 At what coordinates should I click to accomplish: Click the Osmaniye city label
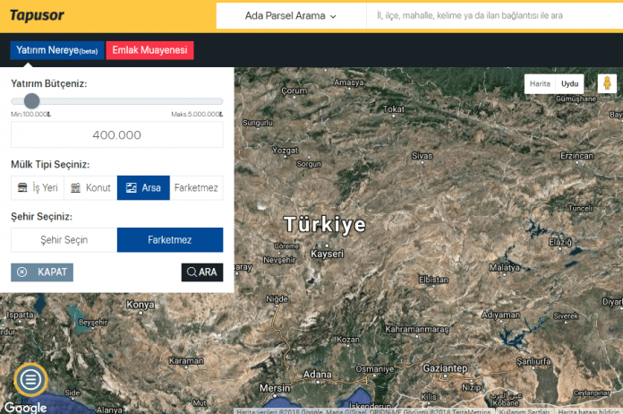pos(375,369)
